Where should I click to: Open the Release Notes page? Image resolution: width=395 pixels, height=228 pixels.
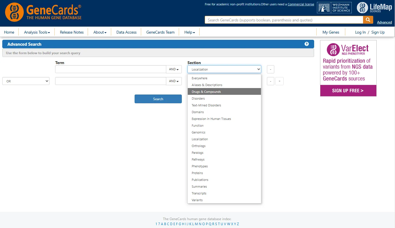coord(72,32)
